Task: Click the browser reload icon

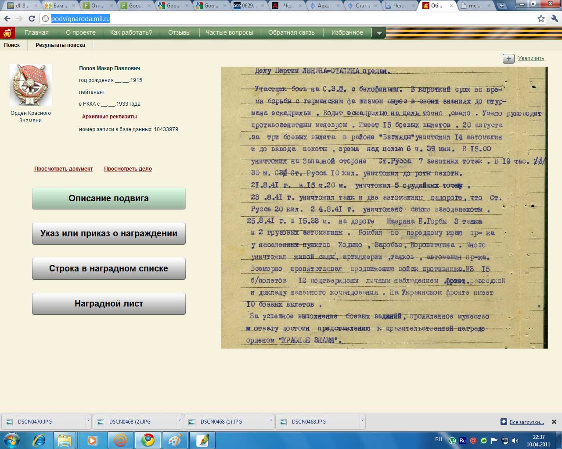Action: click(32, 19)
